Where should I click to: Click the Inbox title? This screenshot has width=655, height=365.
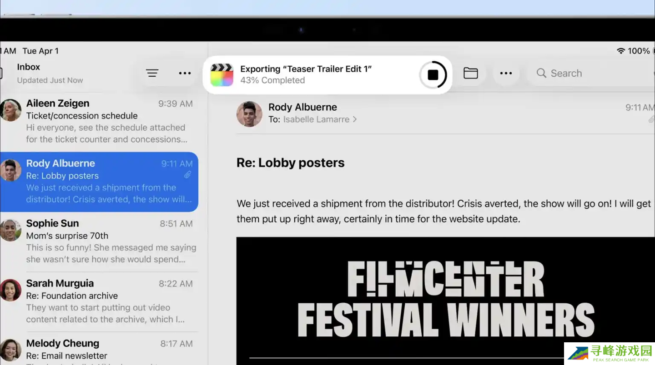(29, 67)
